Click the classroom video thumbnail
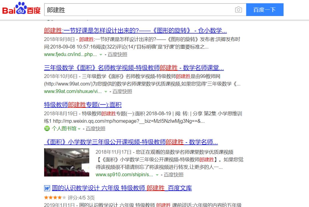The image size is (309, 207). tap(67, 162)
